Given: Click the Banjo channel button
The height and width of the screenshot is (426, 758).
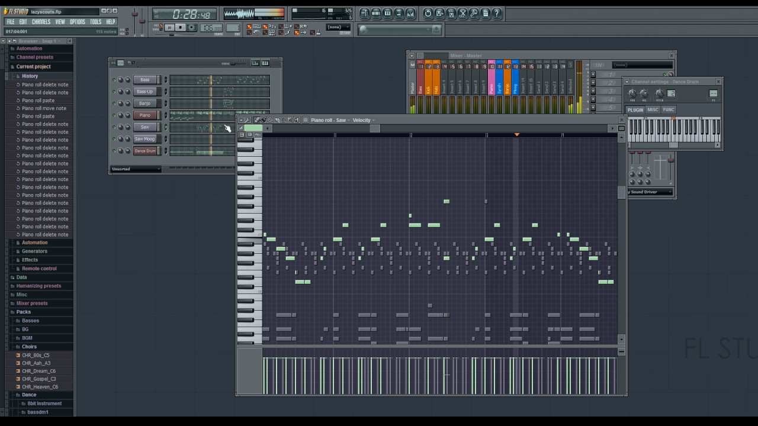Looking at the screenshot, I should (x=145, y=104).
